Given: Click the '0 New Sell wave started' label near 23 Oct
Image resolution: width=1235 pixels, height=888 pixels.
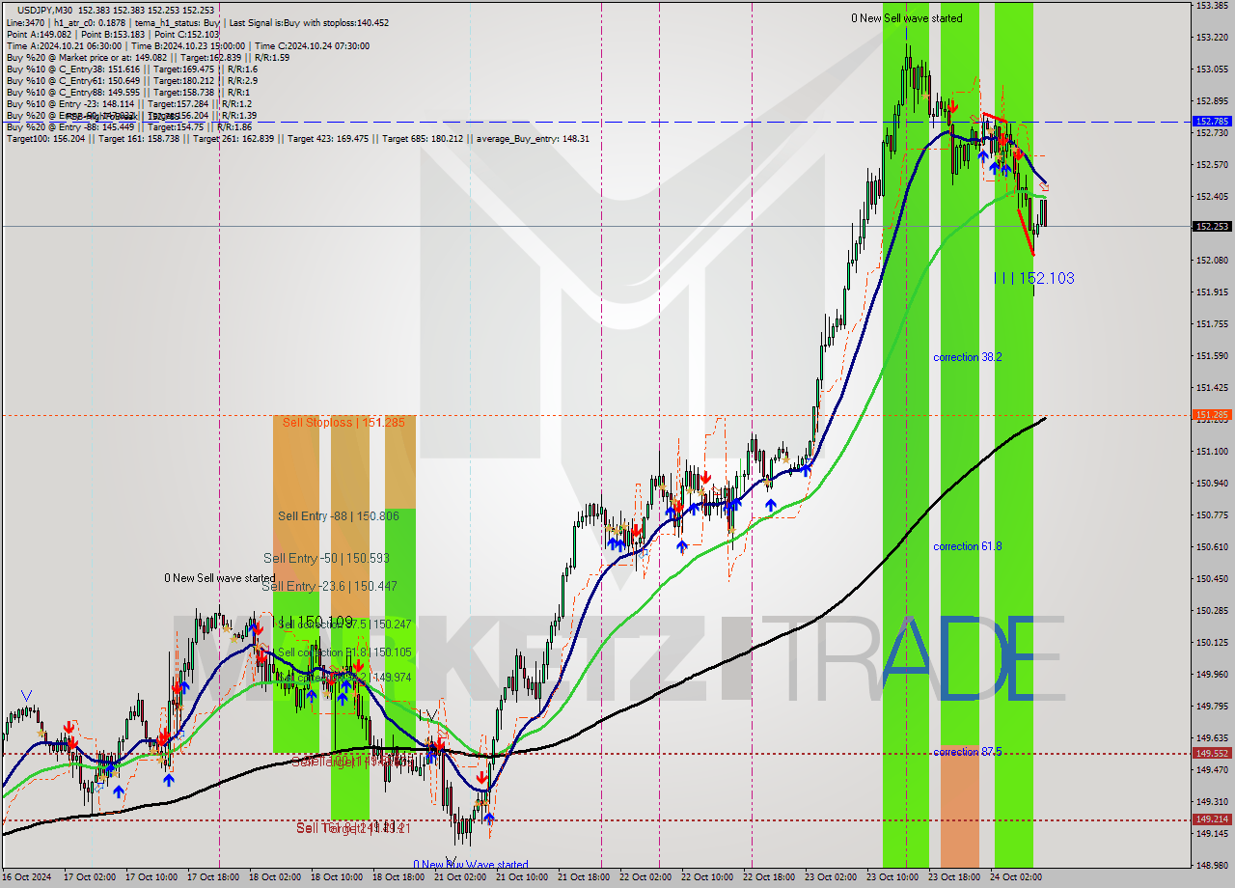Looking at the screenshot, I should [906, 18].
